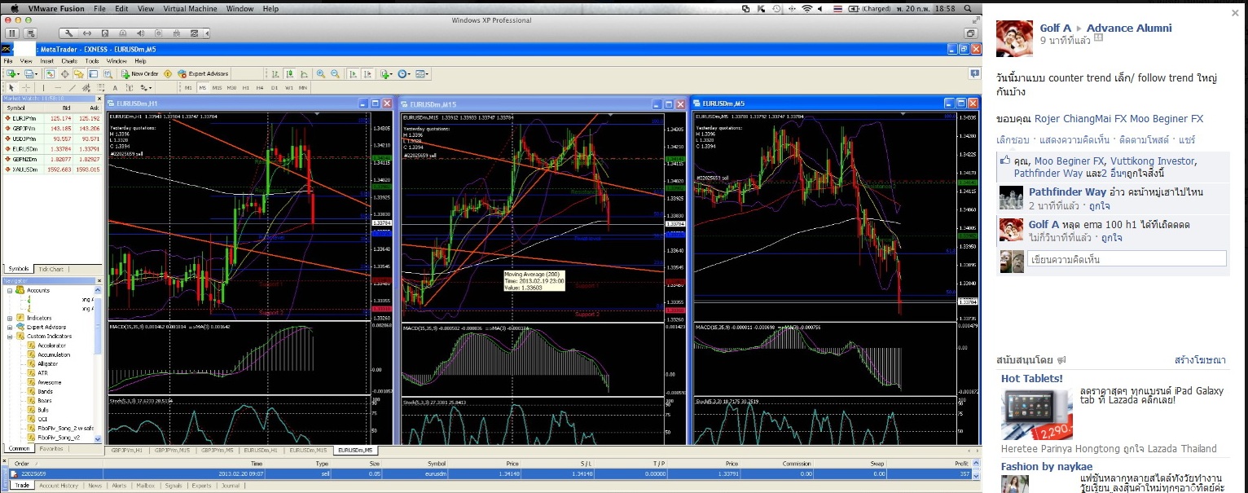Viewport: 1248px width, 493px height.
Task: Switch timeframe to M15
Action: pos(218,87)
